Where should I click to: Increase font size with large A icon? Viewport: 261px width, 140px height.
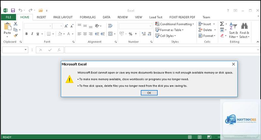[66, 26]
